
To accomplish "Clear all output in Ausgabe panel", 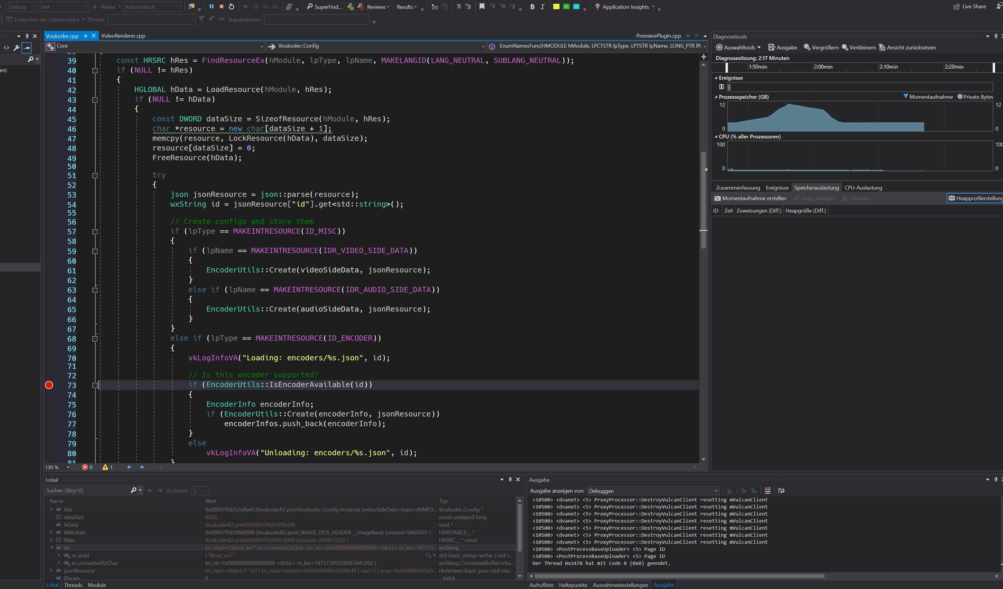I will pos(767,490).
